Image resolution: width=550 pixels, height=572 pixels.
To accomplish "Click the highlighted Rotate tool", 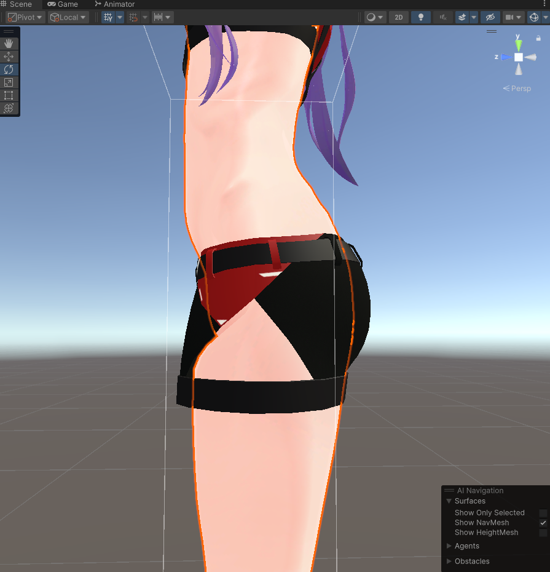I will (9, 69).
